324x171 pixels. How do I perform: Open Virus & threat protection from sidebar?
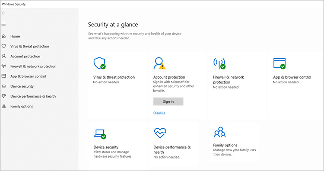click(x=30, y=46)
